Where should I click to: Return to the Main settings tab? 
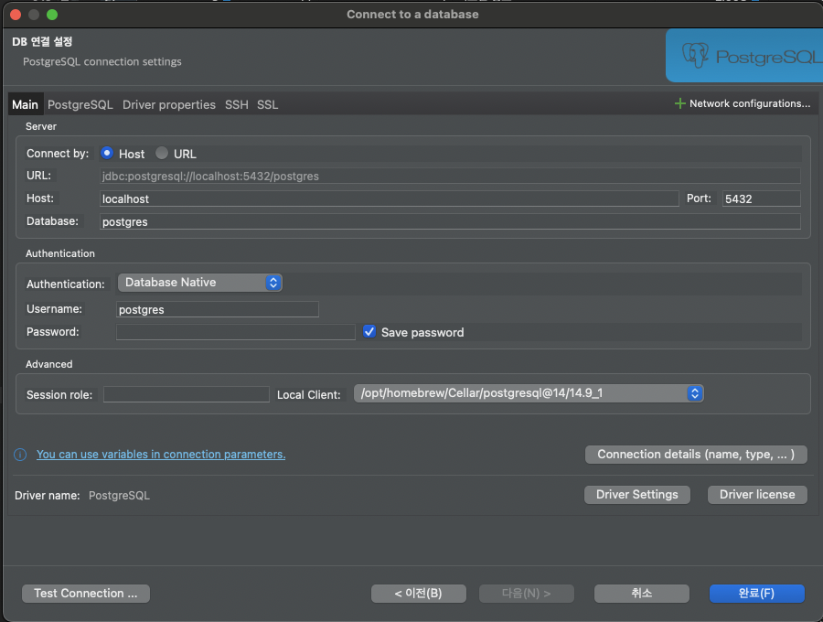(25, 104)
